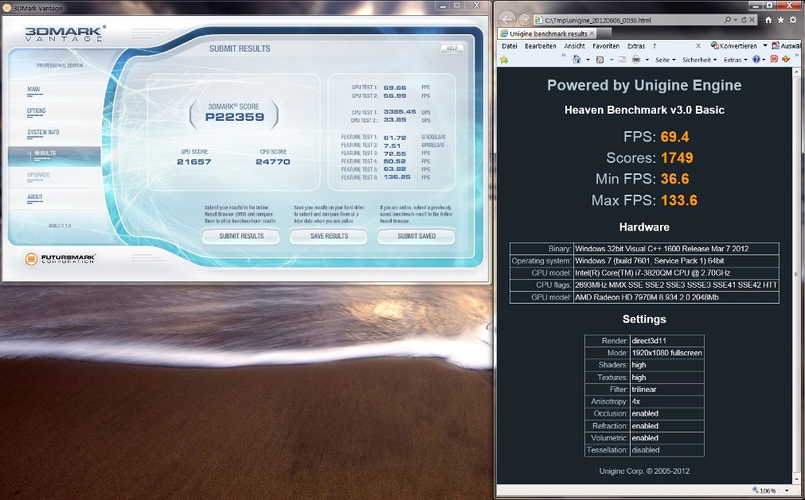
Task: Click the orange icon next to red M
Action: click(786, 59)
